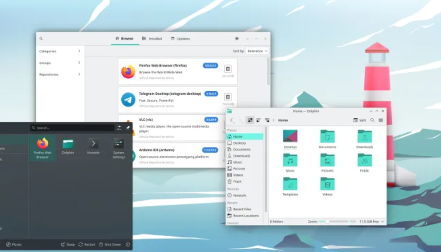Remove Firefox using its trash icon
The image size is (441, 252).
227,69
